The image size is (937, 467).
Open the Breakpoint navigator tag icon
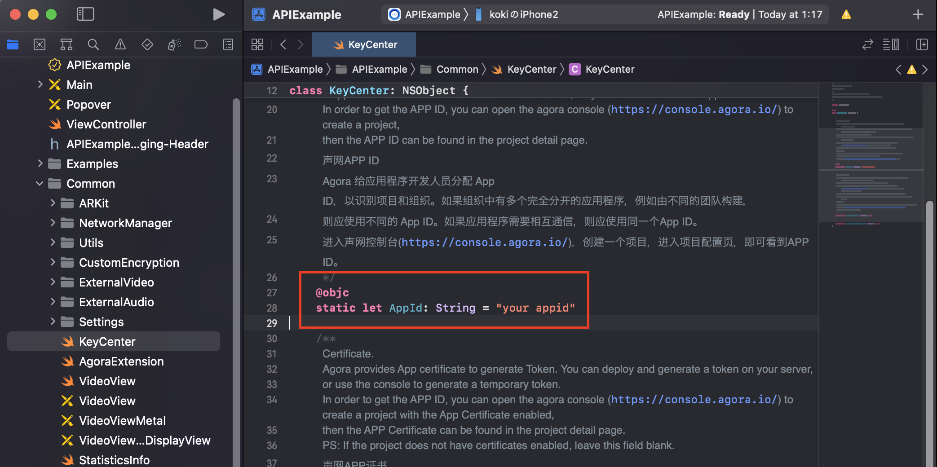pyautogui.click(x=201, y=44)
